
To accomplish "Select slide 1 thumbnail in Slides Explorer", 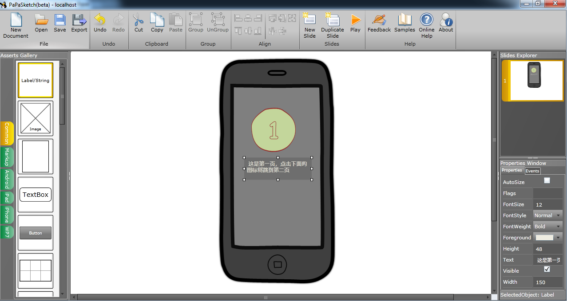I will (x=533, y=81).
